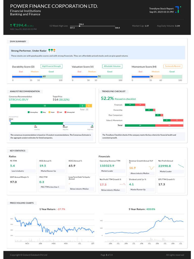The height and width of the screenshot is (259, 194).
Task: Click the 52.2% checklist value
Action: (107, 98)
